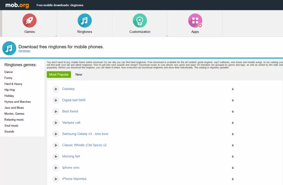Open the Hip-Hop genre
Viewport: 283px width, 185px height.
pos(10,90)
